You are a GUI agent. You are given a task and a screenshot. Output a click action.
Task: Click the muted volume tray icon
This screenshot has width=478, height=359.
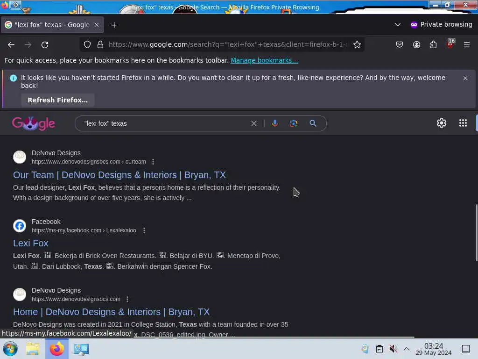pyautogui.click(x=393, y=349)
